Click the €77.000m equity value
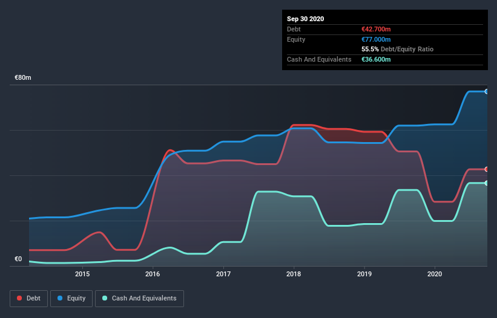 pos(376,39)
